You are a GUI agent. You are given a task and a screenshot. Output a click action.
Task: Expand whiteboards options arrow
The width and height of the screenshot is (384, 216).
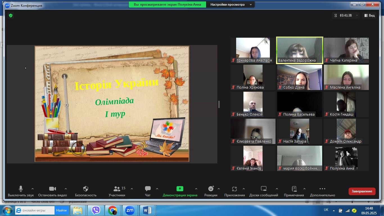277,189
